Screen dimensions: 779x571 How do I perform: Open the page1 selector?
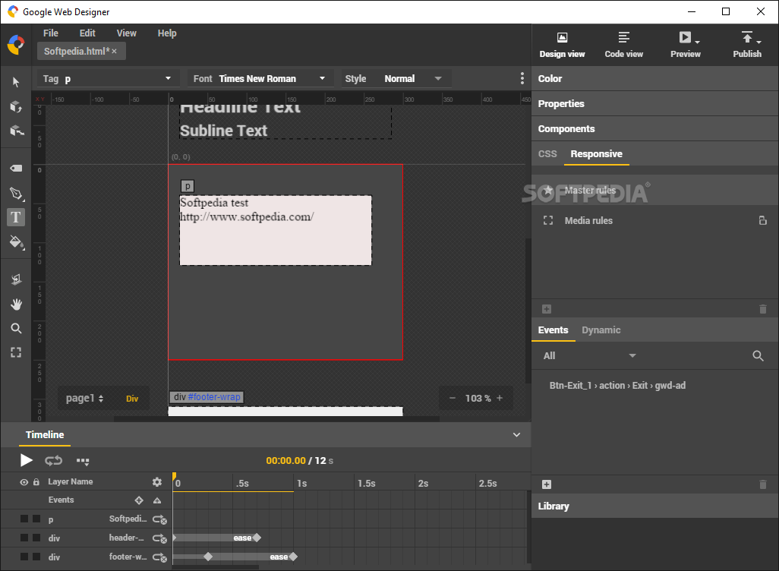84,398
